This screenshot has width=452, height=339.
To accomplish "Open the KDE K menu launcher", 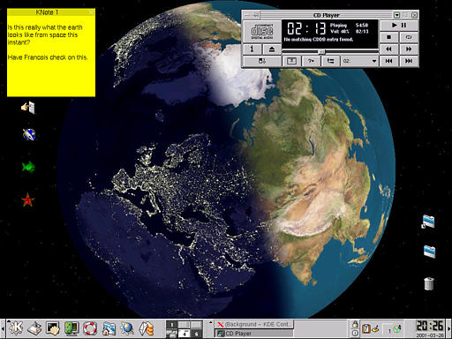I will click(x=15, y=328).
